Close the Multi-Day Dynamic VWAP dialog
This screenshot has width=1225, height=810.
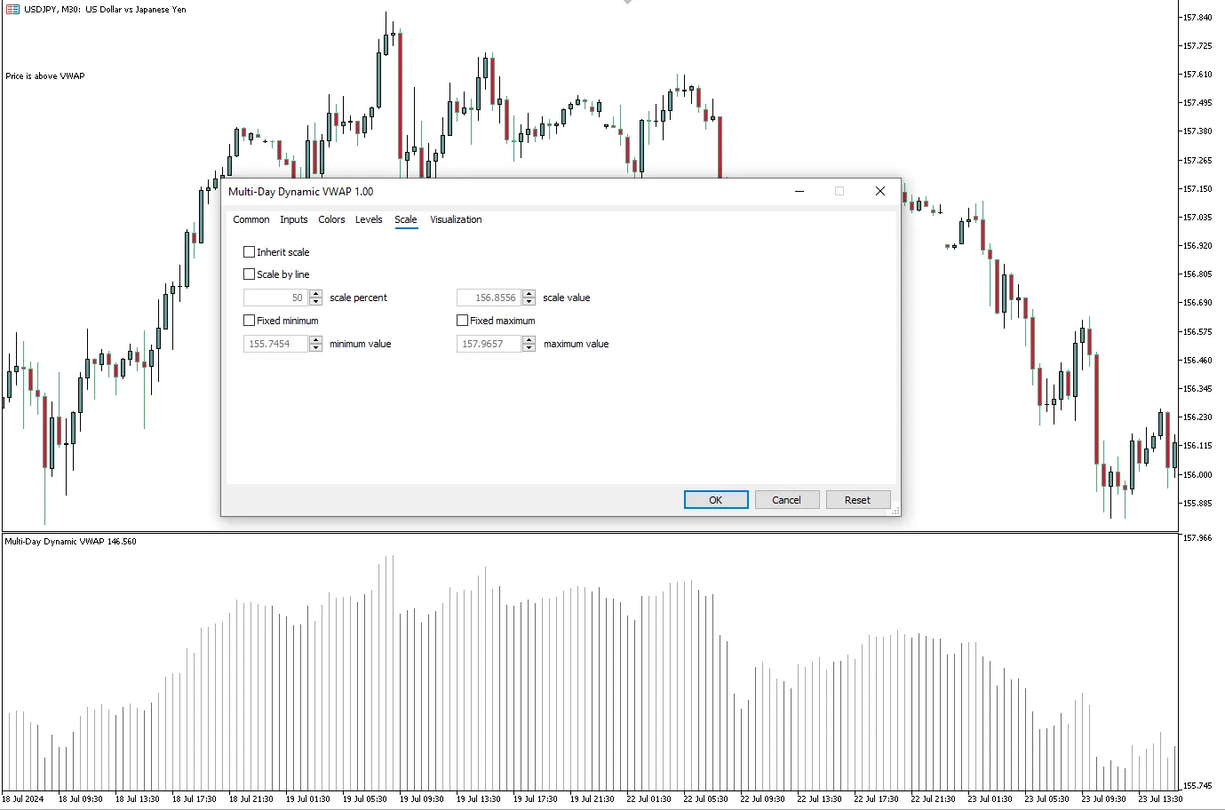tap(879, 191)
